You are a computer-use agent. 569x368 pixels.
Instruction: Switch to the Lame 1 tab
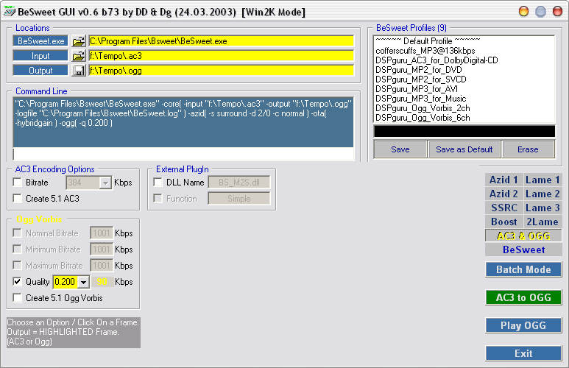pos(543,180)
